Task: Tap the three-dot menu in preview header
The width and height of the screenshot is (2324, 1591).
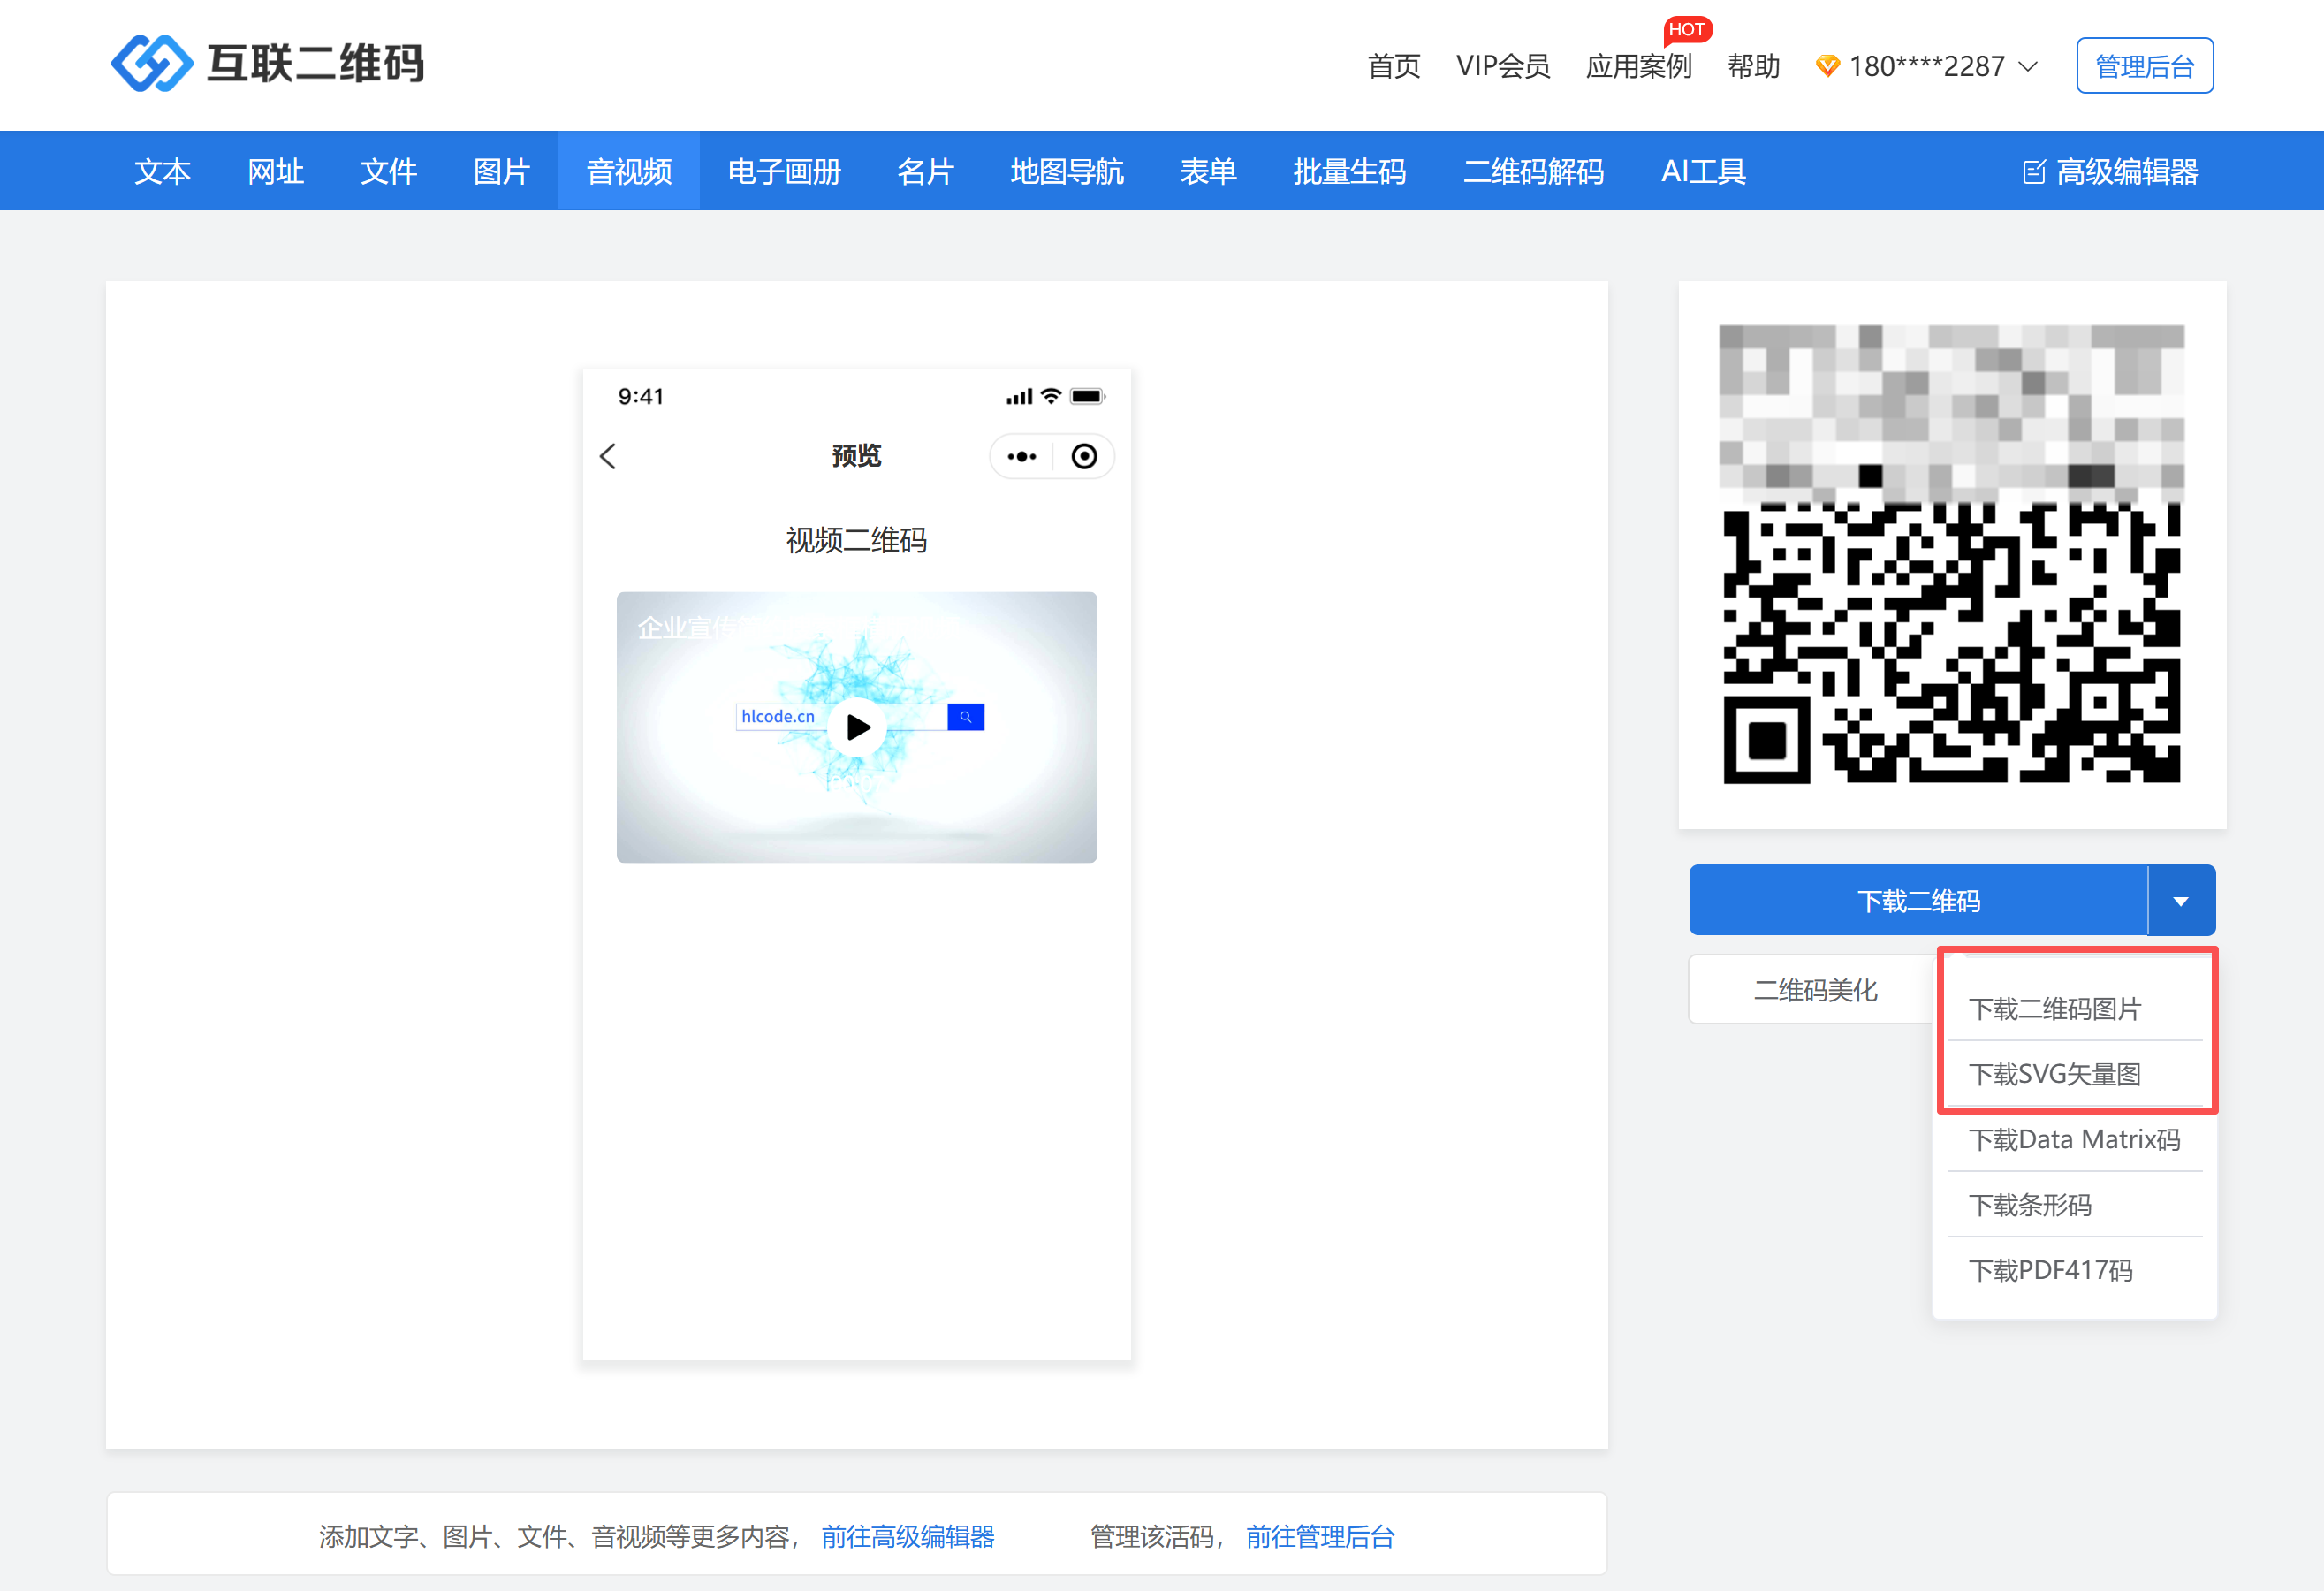Action: [x=1021, y=456]
